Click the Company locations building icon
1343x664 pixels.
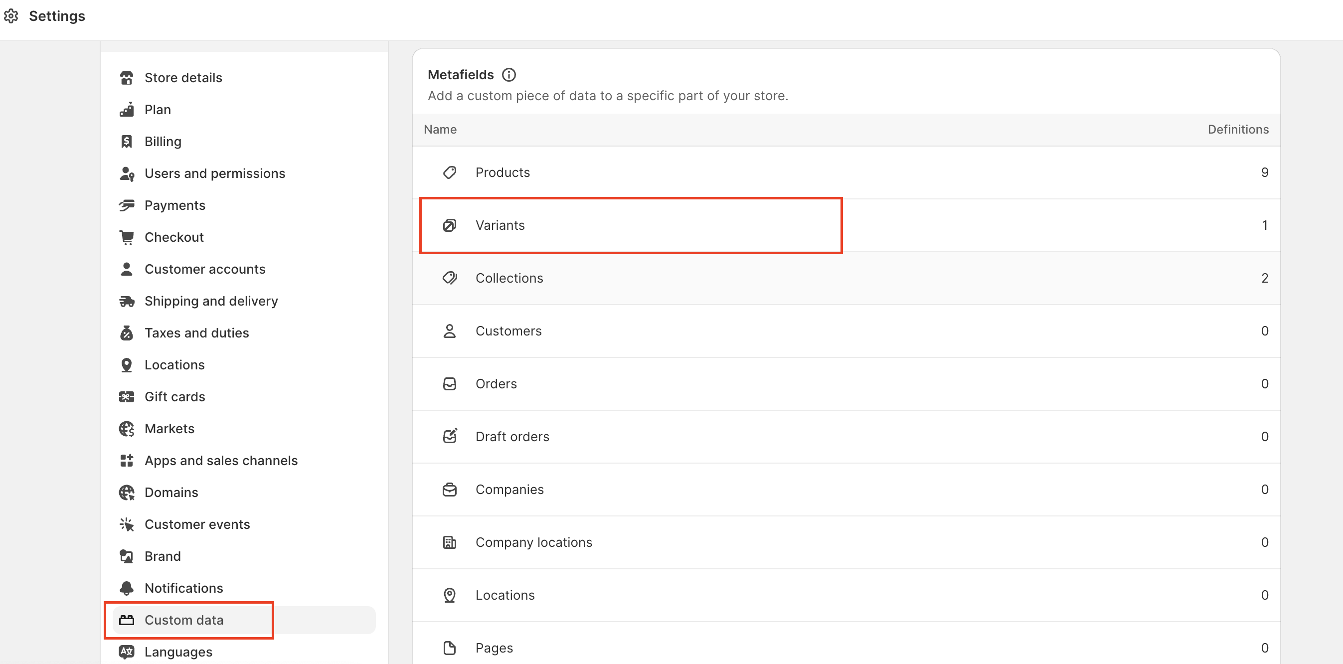(x=449, y=542)
